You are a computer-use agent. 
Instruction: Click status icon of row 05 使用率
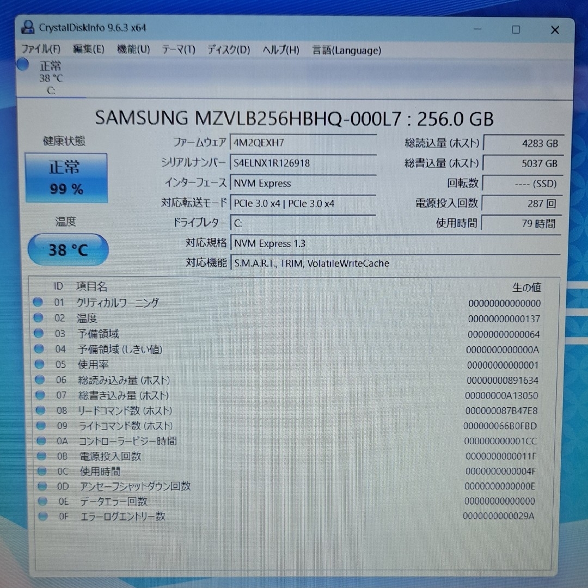pos(39,364)
